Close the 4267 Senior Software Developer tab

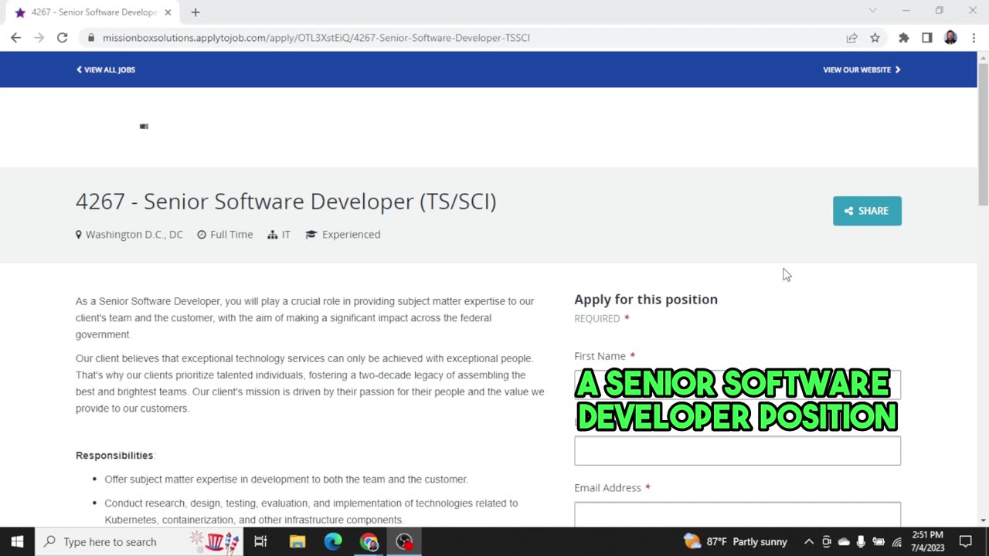click(168, 12)
